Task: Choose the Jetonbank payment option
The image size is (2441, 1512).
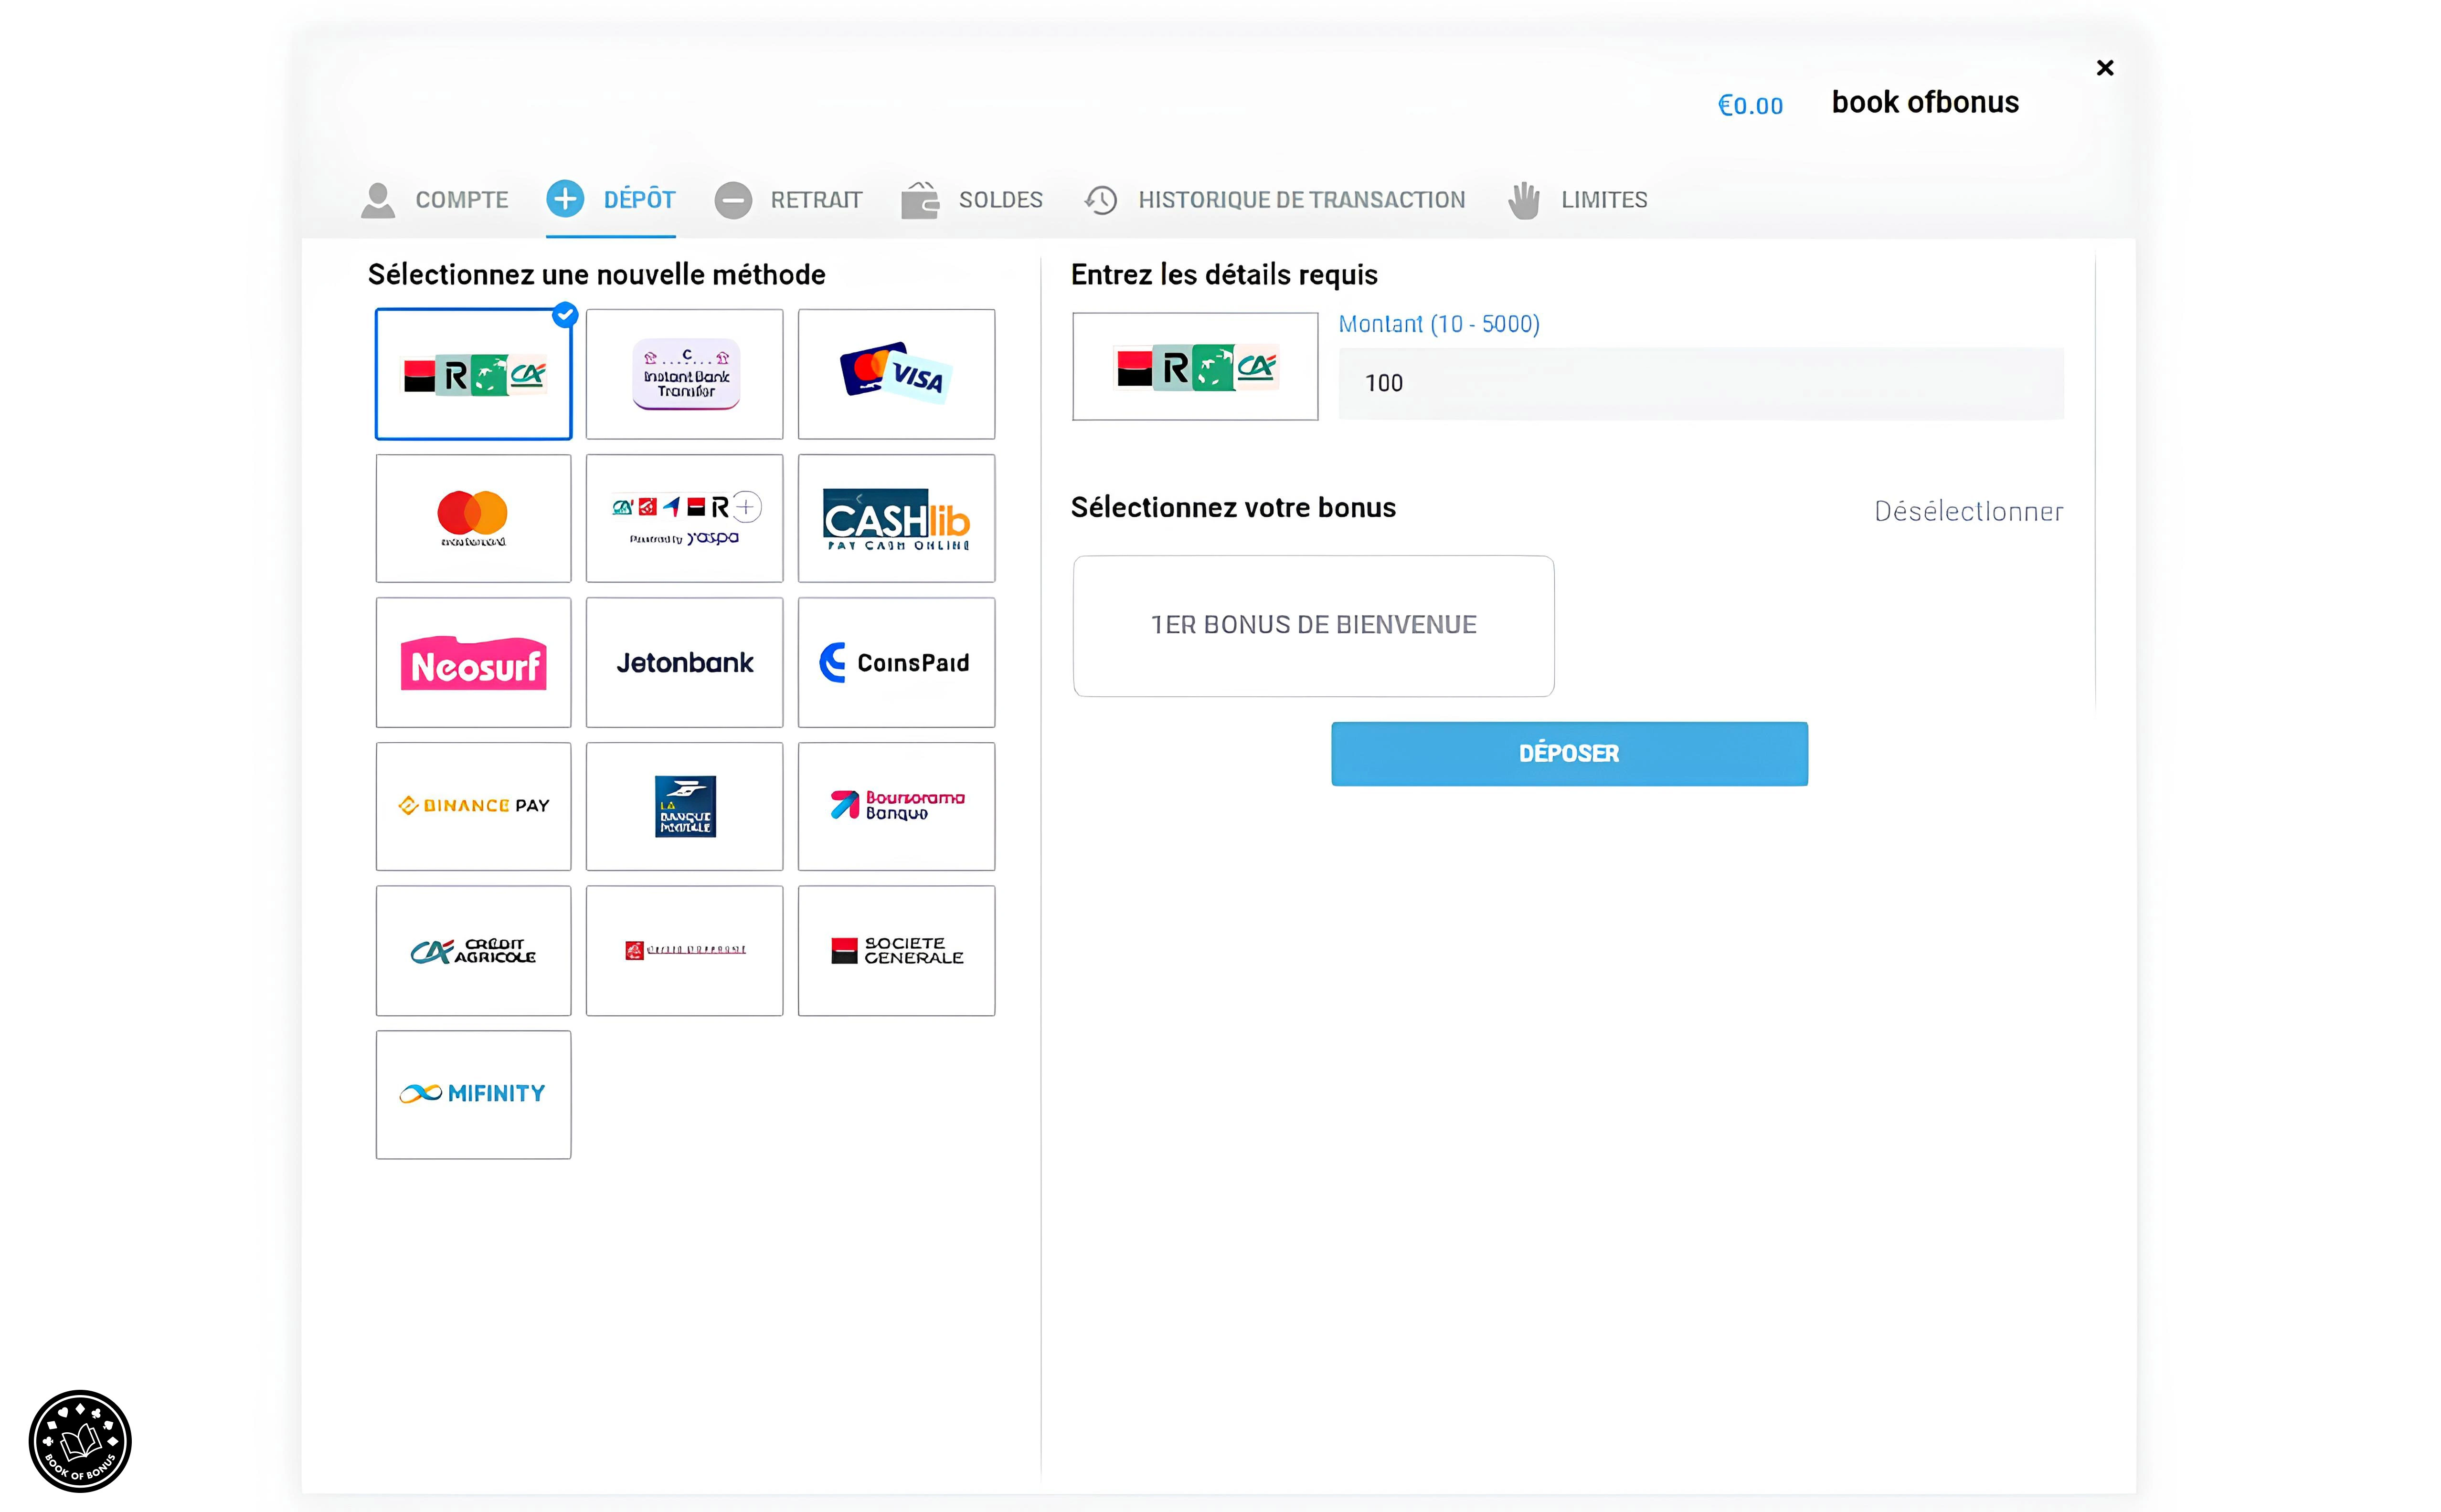Action: 684,662
